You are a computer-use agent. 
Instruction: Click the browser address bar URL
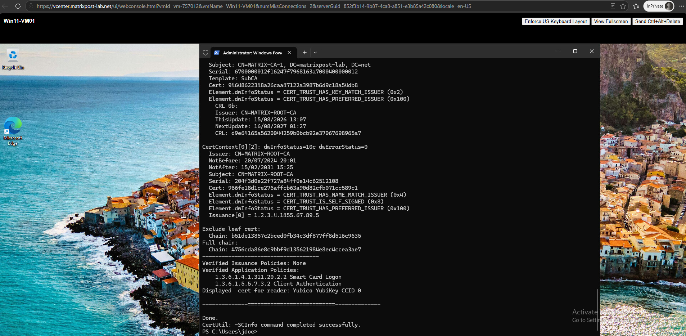(x=254, y=6)
